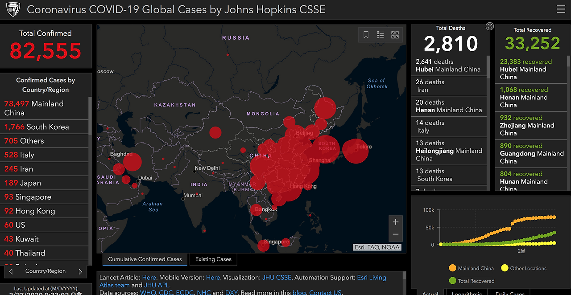Click the 13 deaths South Korea entry

click(449, 175)
